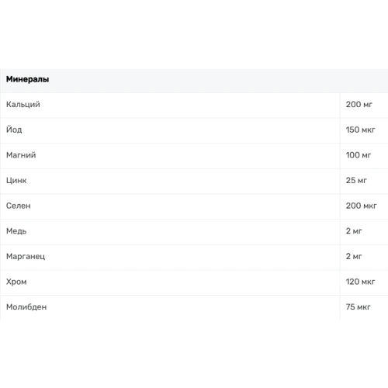Image resolution: width=388 pixels, height=388 pixels.
Task: Select the Селен row label
Action: tap(19, 206)
